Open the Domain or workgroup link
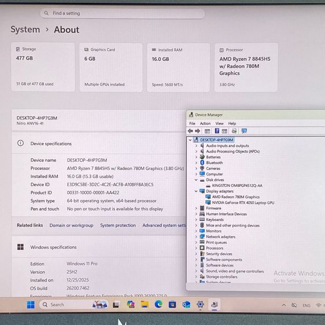325x325 pixels. pyautogui.click(x=71, y=226)
